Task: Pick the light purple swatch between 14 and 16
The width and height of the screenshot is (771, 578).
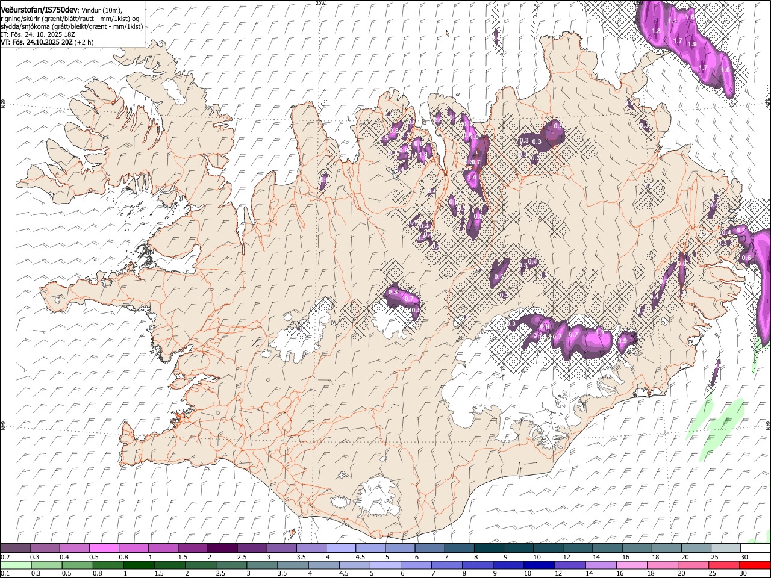Action: pos(600,565)
